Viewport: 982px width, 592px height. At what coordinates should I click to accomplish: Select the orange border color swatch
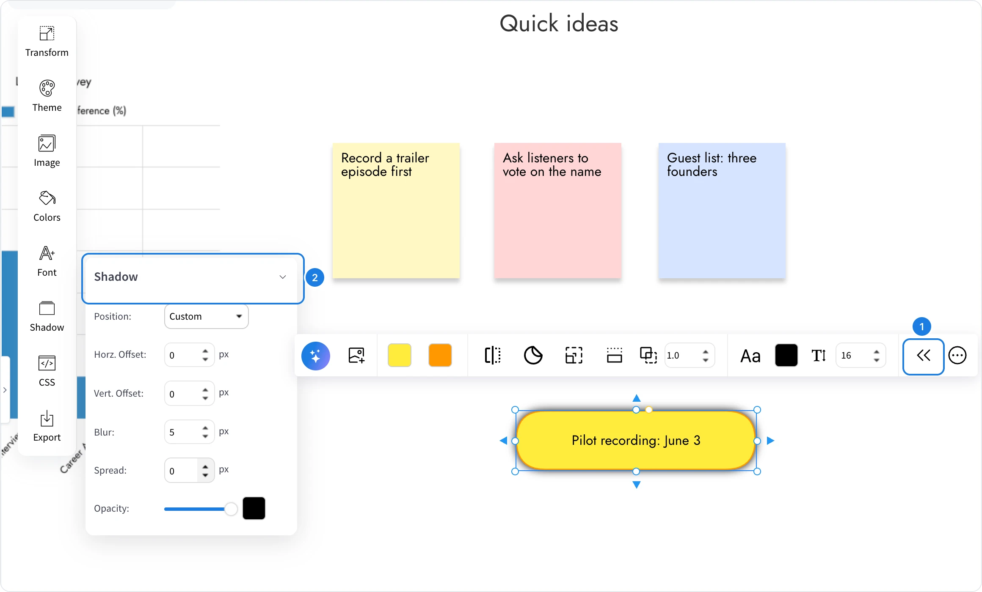click(x=440, y=356)
